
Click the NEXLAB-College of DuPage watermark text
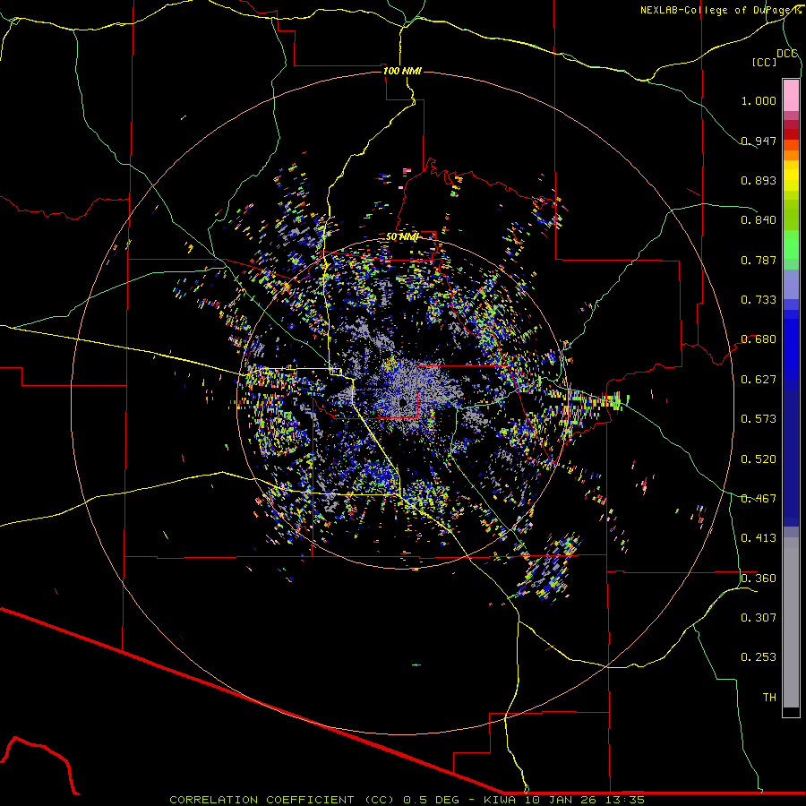(x=719, y=10)
